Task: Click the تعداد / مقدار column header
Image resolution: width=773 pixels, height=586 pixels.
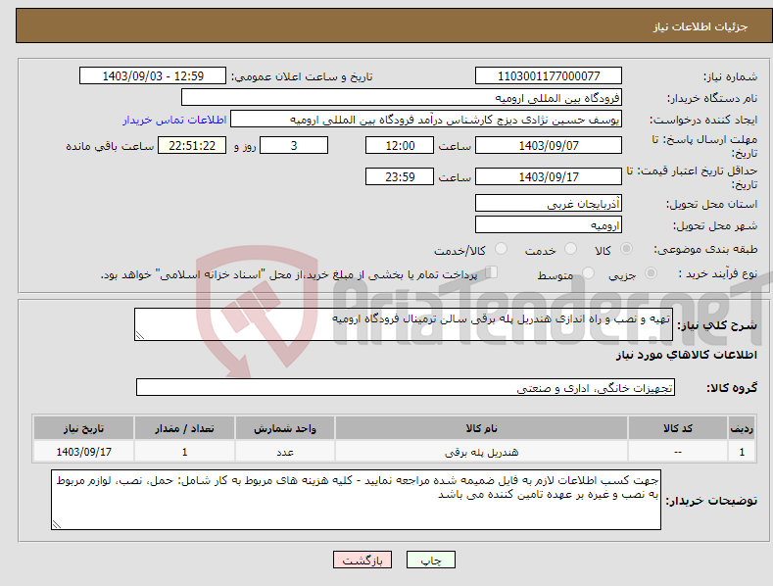Action: tap(184, 428)
